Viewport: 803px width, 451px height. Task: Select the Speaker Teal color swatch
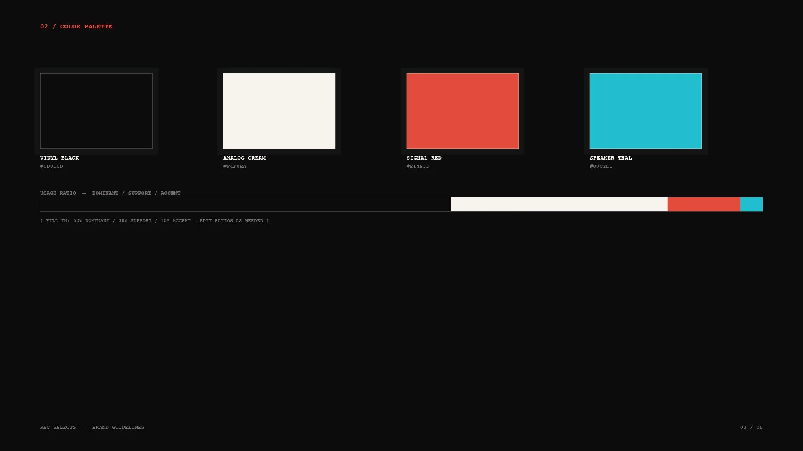(646, 111)
